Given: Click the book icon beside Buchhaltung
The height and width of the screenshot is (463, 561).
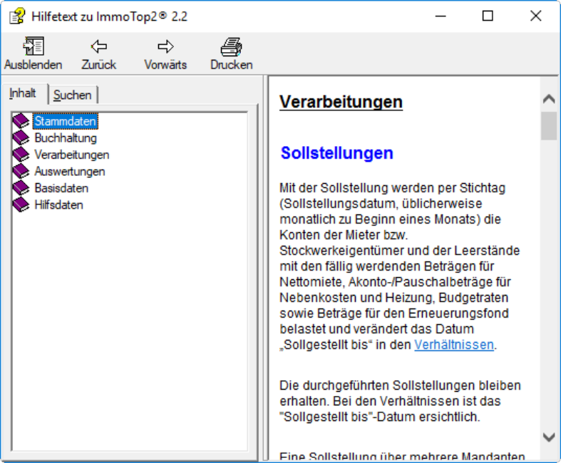Looking at the screenshot, I should (21, 137).
